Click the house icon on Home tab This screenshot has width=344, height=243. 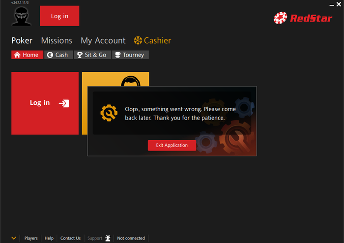click(17, 55)
